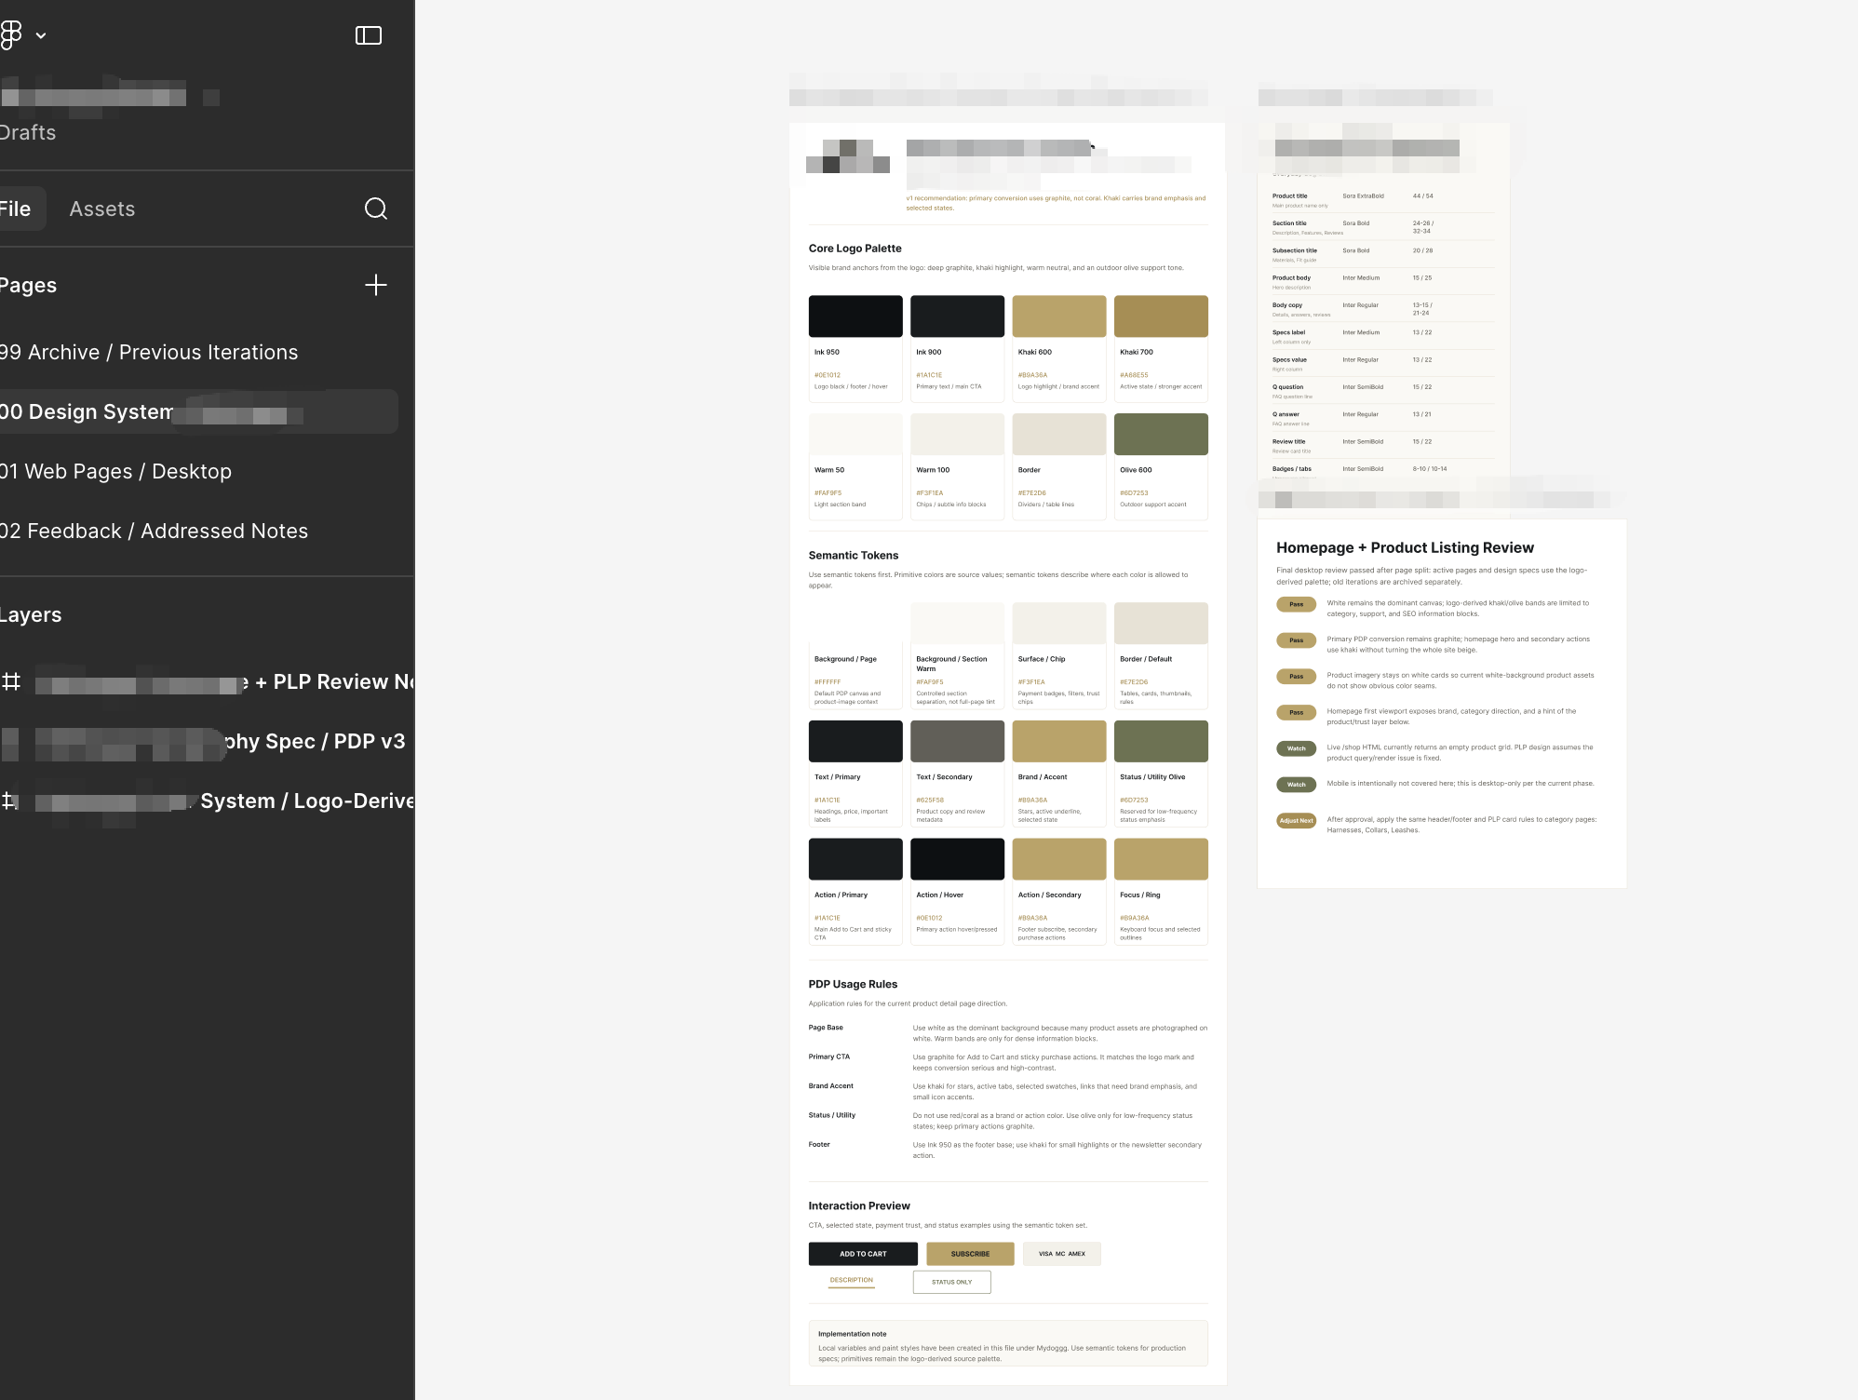Click the Implementation note heading

click(x=852, y=1334)
